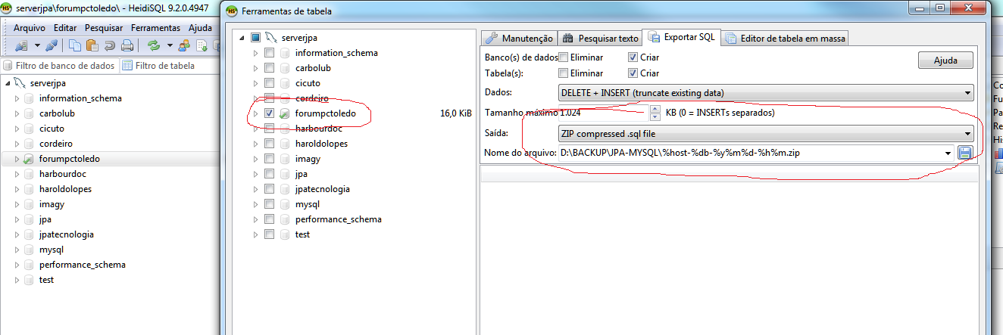Uncheck Criar for Tabela(s)
The image size is (1003, 335).
(x=633, y=73)
